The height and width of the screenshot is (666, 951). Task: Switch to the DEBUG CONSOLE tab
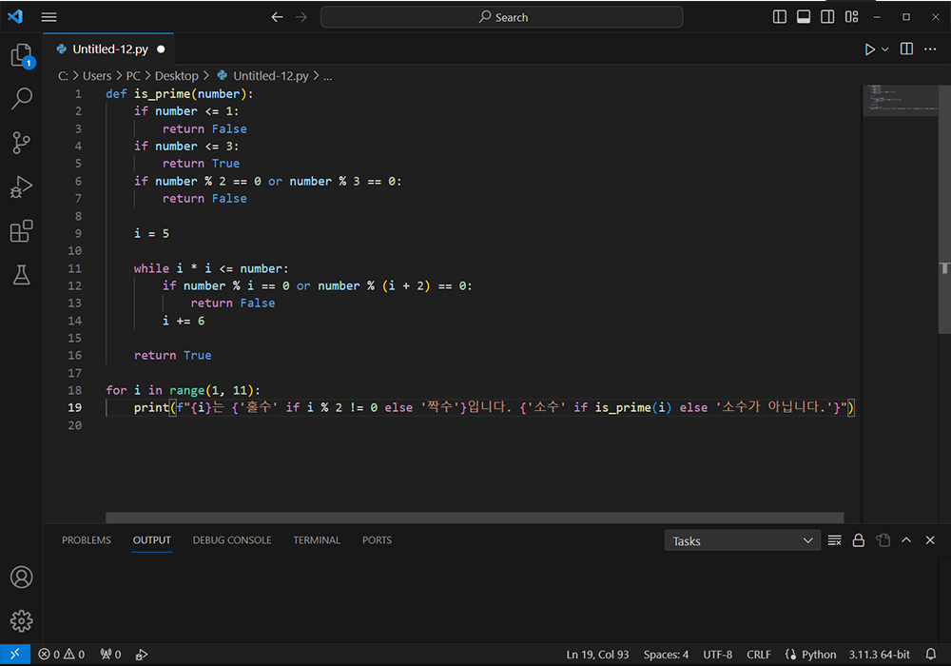[x=232, y=539]
